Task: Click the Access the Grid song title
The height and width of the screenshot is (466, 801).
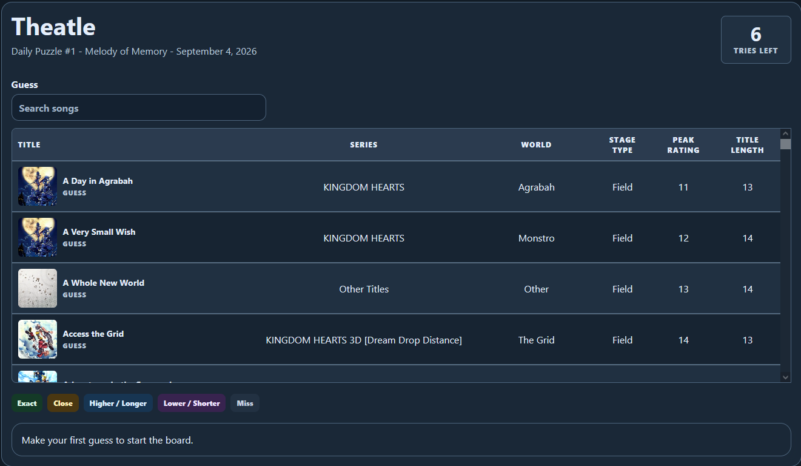Action: [x=93, y=334]
